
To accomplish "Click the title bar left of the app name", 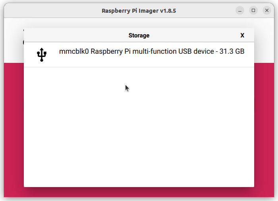I will point(53,11).
